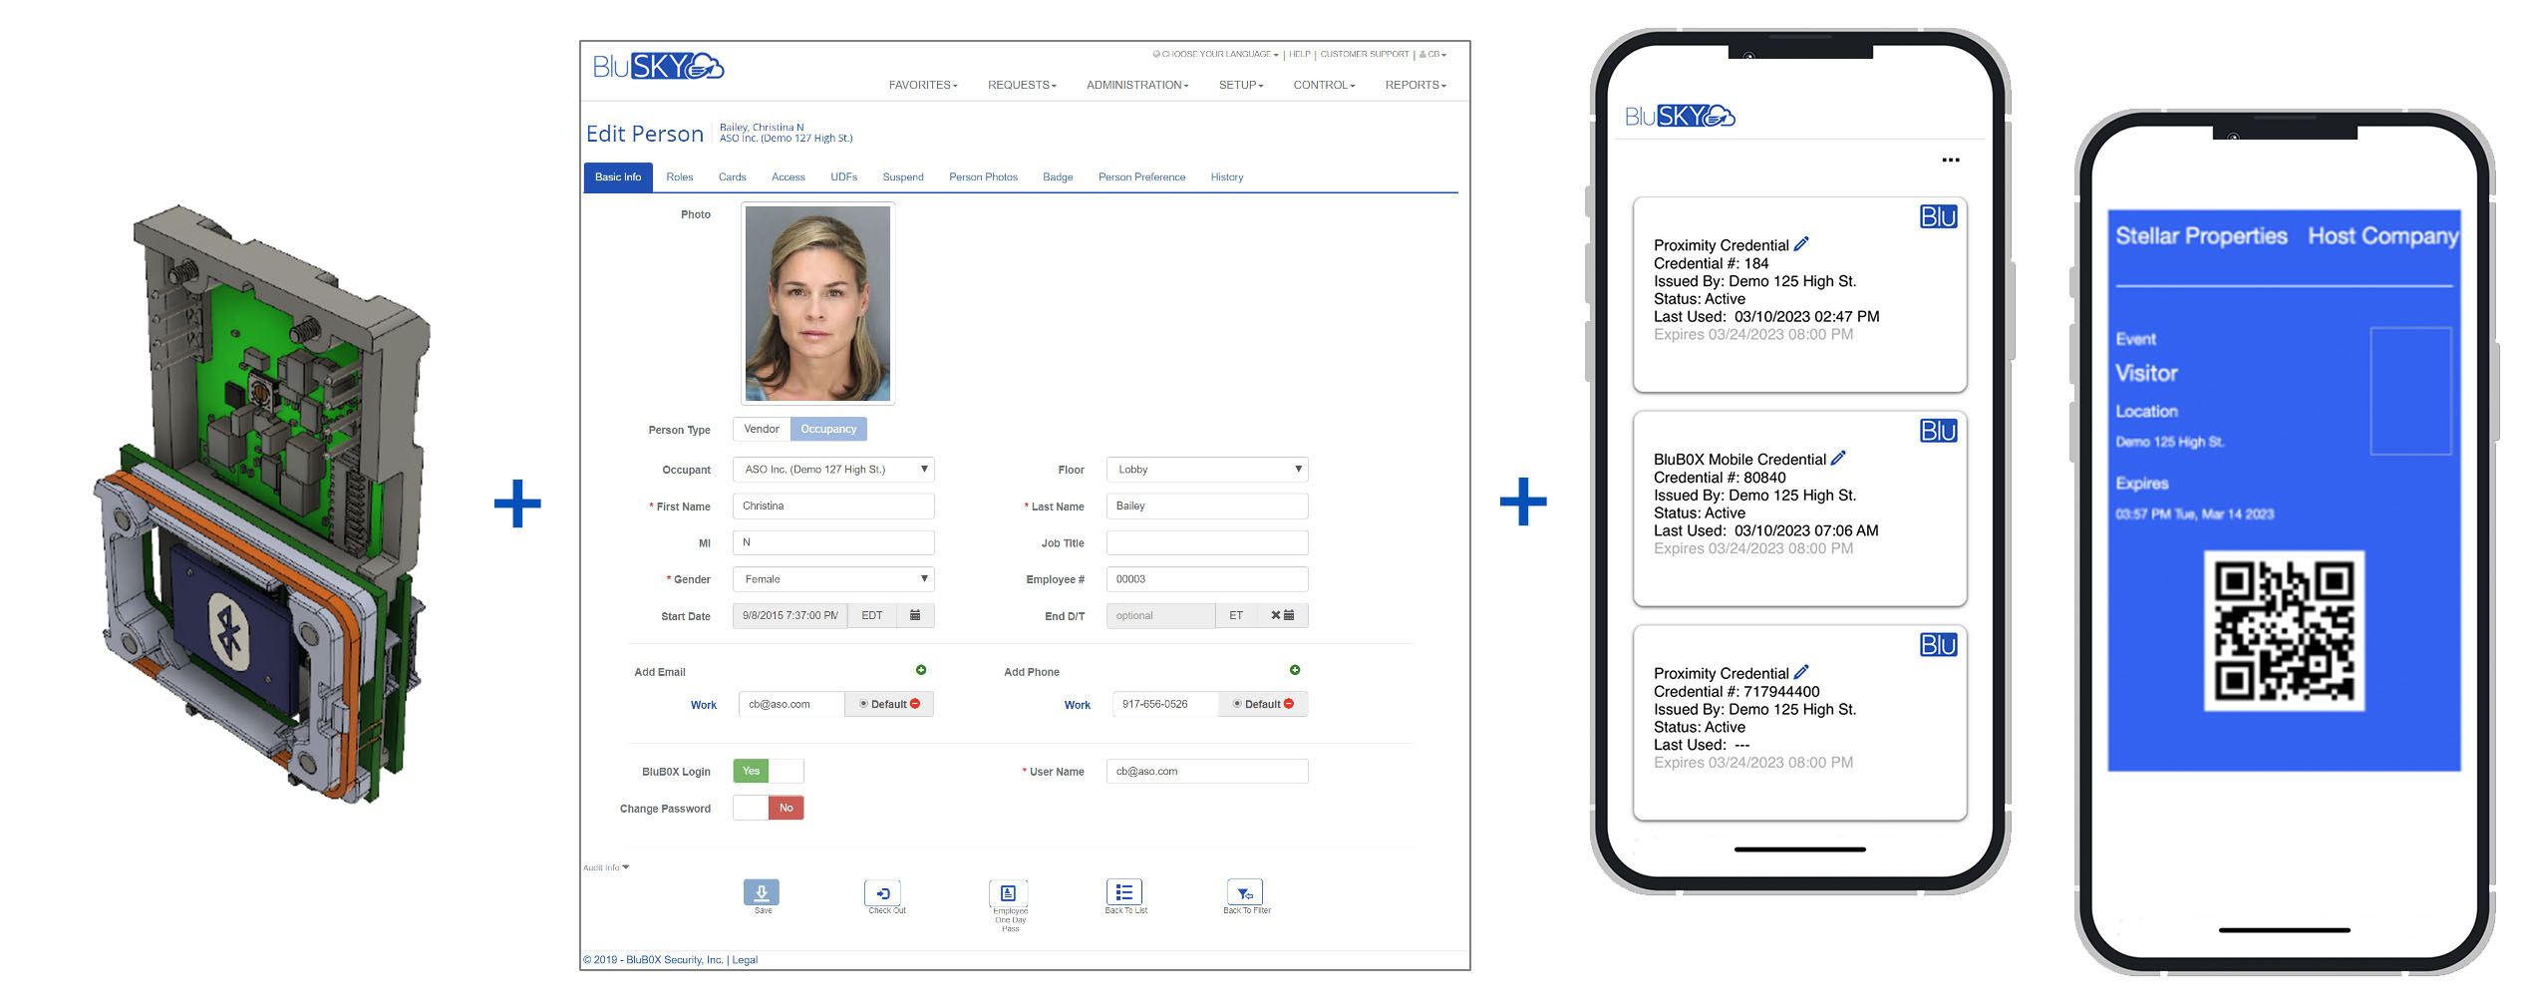Click green plus icon beside Add Phone

click(x=1294, y=670)
